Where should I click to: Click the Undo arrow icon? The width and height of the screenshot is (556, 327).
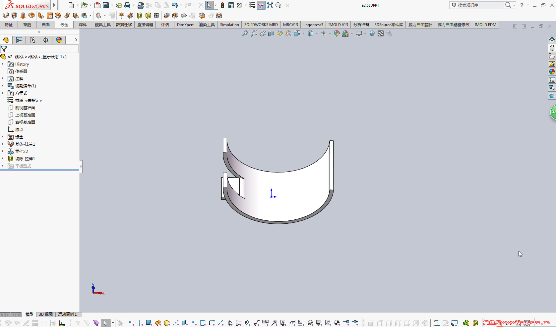tap(175, 5)
